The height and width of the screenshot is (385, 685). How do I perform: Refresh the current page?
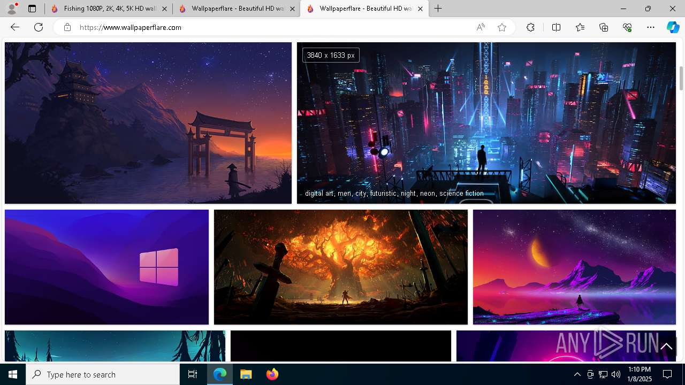pyautogui.click(x=39, y=27)
